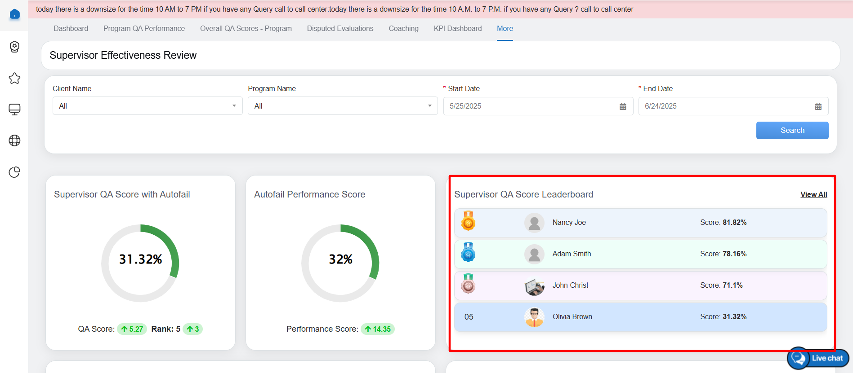The height and width of the screenshot is (373, 853).
Task: Open the pie chart icon in the sidebar
Action: pyautogui.click(x=14, y=172)
